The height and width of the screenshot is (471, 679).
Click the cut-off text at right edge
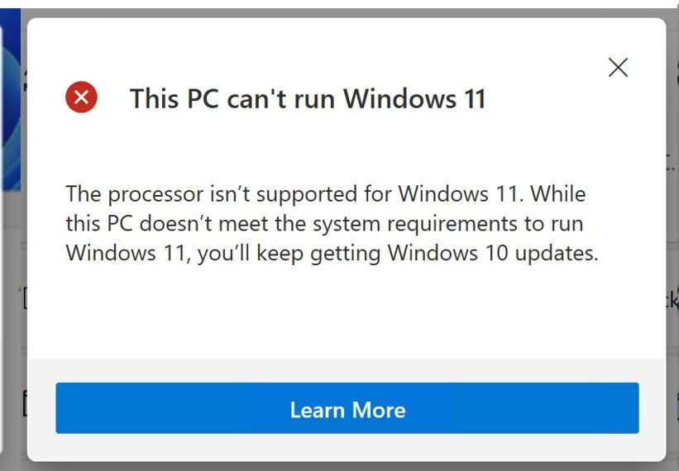pyautogui.click(x=672, y=299)
